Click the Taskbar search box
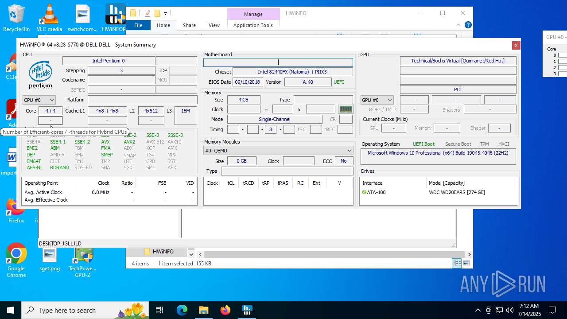Screen dimensions: 567x319 point(85,310)
